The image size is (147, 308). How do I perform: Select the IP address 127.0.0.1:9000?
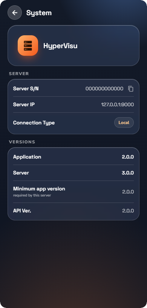pos(118,105)
